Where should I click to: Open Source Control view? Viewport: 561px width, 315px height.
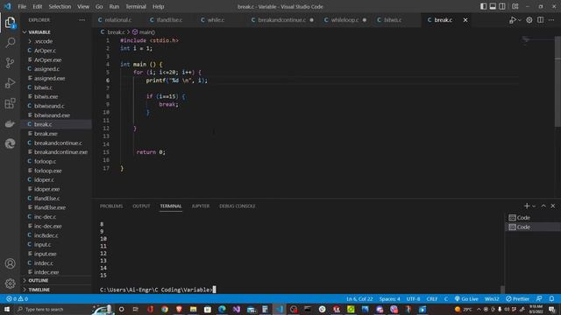[10, 63]
